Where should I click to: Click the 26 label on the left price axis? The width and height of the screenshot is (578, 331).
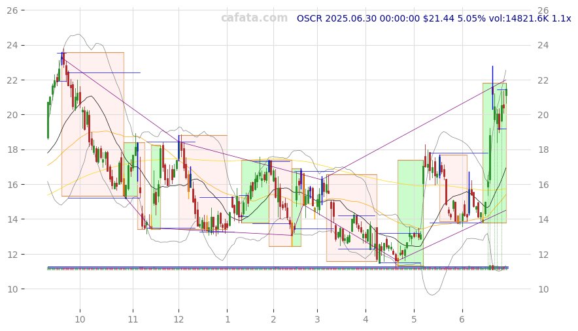pyautogui.click(x=12, y=10)
